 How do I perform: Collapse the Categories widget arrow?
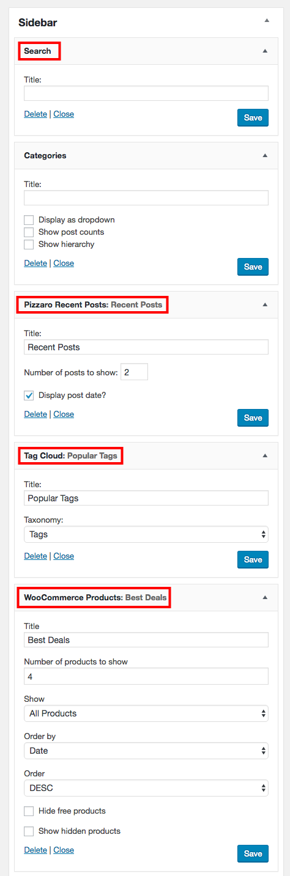tap(265, 155)
